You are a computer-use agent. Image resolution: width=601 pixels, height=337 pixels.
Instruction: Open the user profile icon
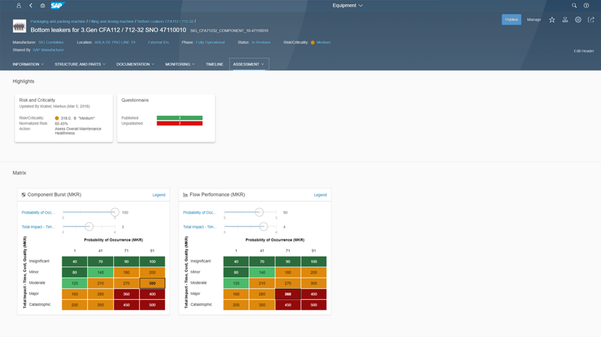(x=19, y=6)
